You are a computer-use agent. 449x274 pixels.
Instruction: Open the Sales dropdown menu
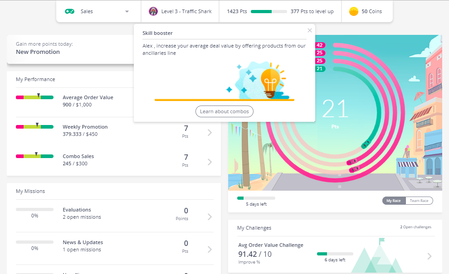point(127,12)
